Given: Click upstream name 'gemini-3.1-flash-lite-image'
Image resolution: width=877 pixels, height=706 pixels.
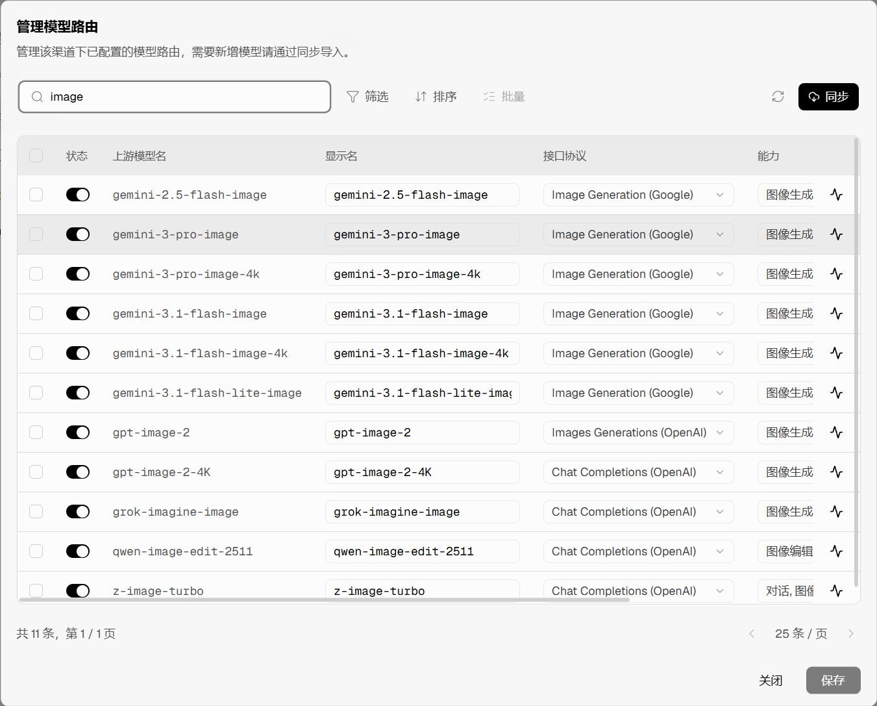Looking at the screenshot, I should coord(207,393).
